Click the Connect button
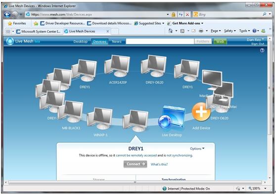The height and width of the screenshot is (195, 276). click(135, 164)
